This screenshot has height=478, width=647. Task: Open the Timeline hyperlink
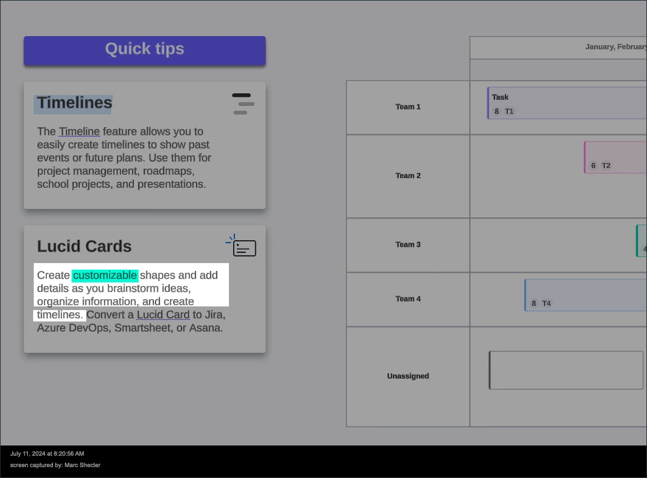click(80, 132)
